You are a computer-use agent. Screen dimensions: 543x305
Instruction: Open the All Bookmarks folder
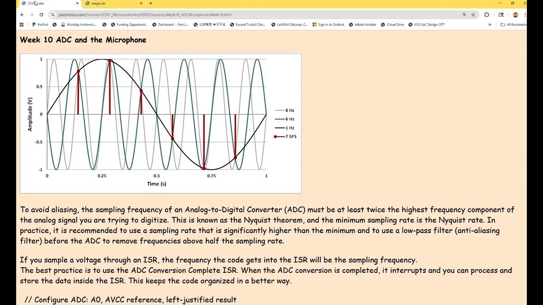click(x=513, y=25)
